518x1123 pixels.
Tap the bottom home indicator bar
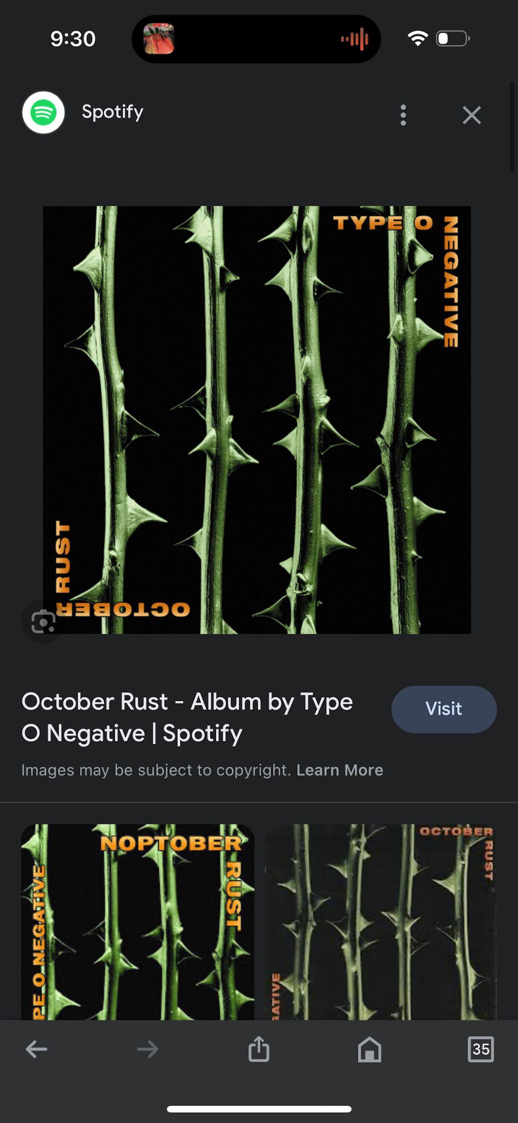[259, 1109]
